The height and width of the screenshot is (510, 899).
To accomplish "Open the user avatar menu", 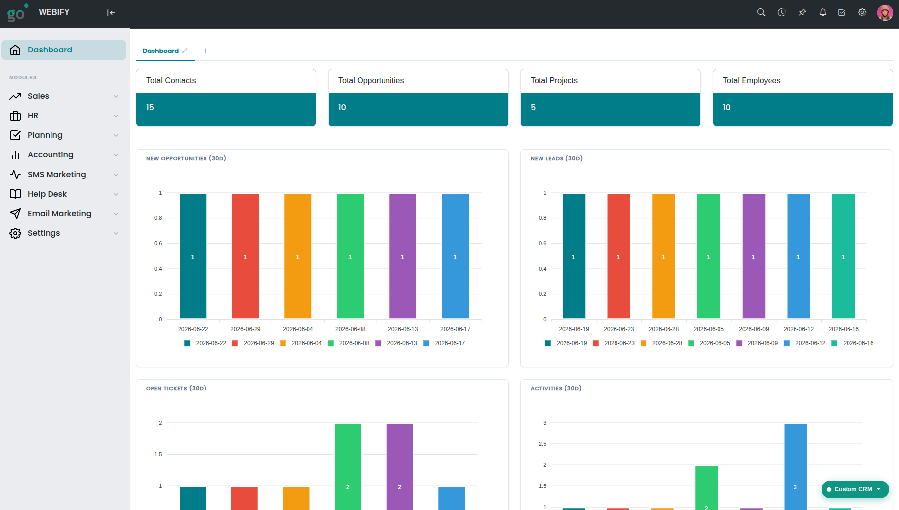I will (x=885, y=13).
